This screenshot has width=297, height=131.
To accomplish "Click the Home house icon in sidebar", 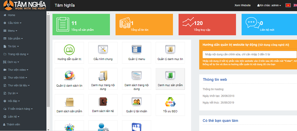I will [x=5, y=15].
